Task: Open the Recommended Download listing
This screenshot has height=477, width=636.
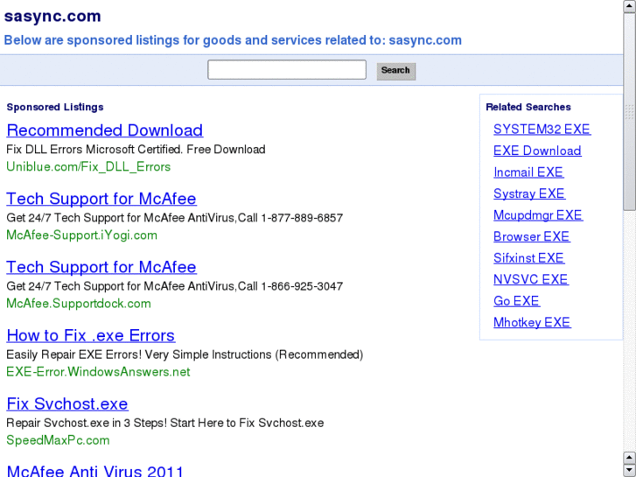Action: pyautogui.click(x=104, y=130)
